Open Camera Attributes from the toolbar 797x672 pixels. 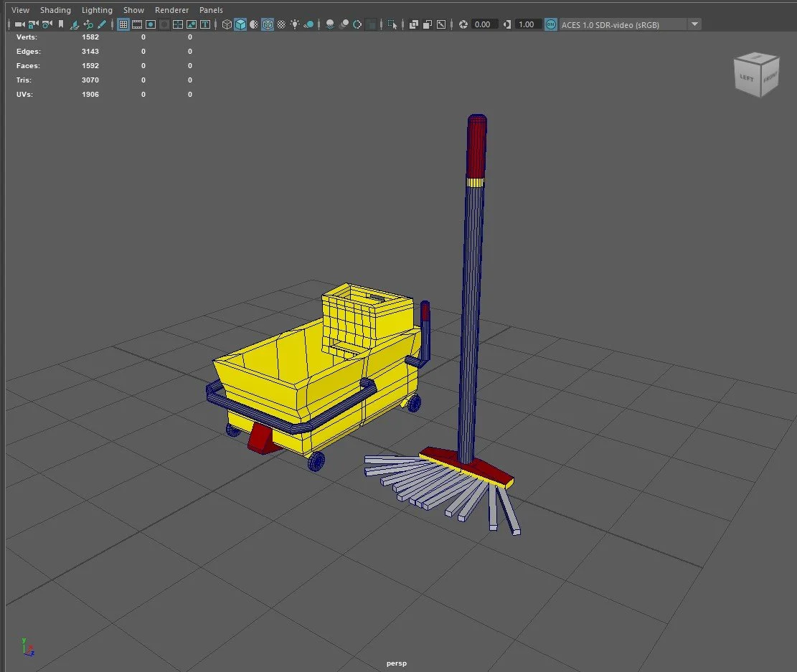point(47,24)
